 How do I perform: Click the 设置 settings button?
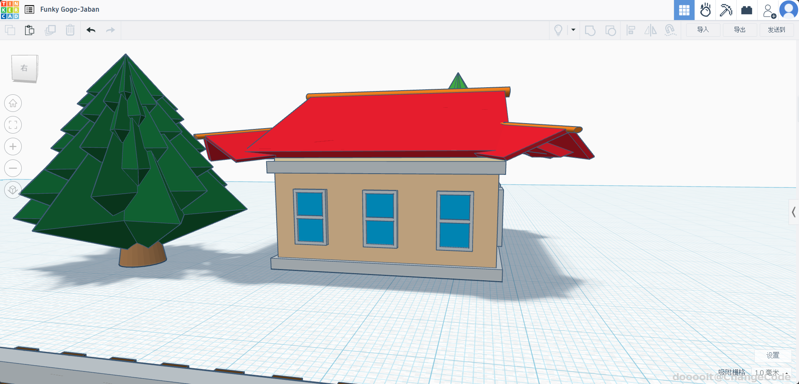pos(773,355)
